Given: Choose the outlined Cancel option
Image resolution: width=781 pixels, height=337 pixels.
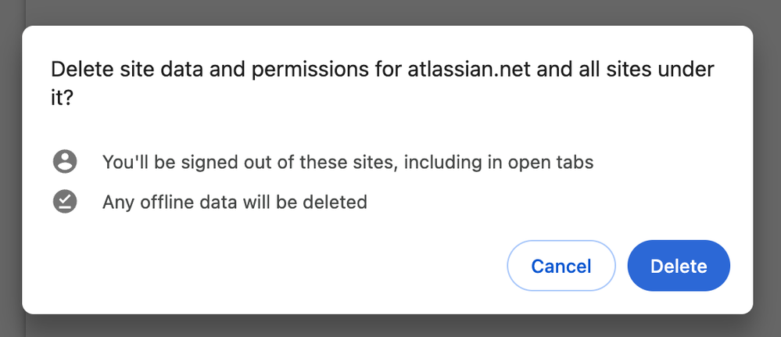Looking at the screenshot, I should pyautogui.click(x=561, y=266).
